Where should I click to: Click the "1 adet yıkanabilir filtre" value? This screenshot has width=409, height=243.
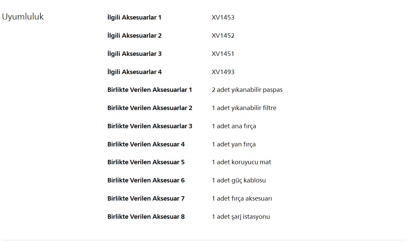pos(244,108)
